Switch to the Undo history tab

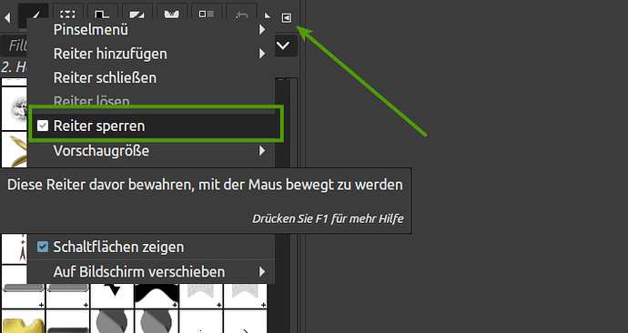point(241,15)
